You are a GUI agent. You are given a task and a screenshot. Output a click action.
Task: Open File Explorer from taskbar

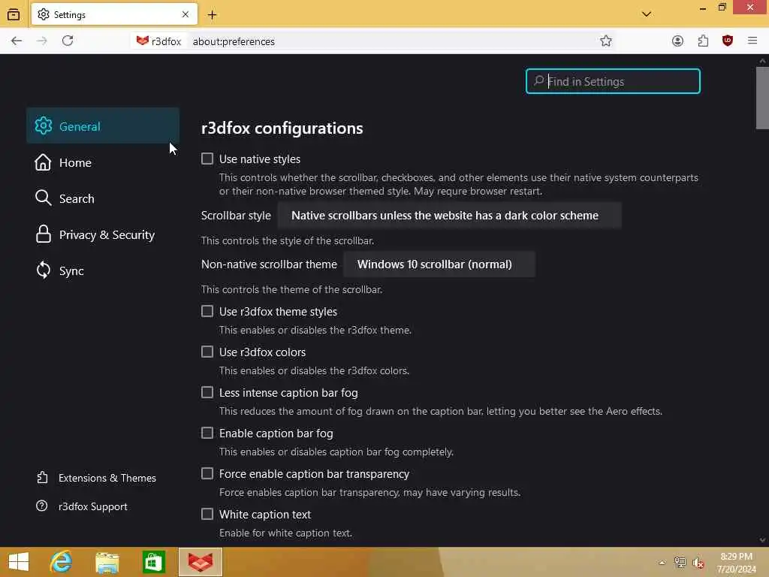[x=107, y=562]
